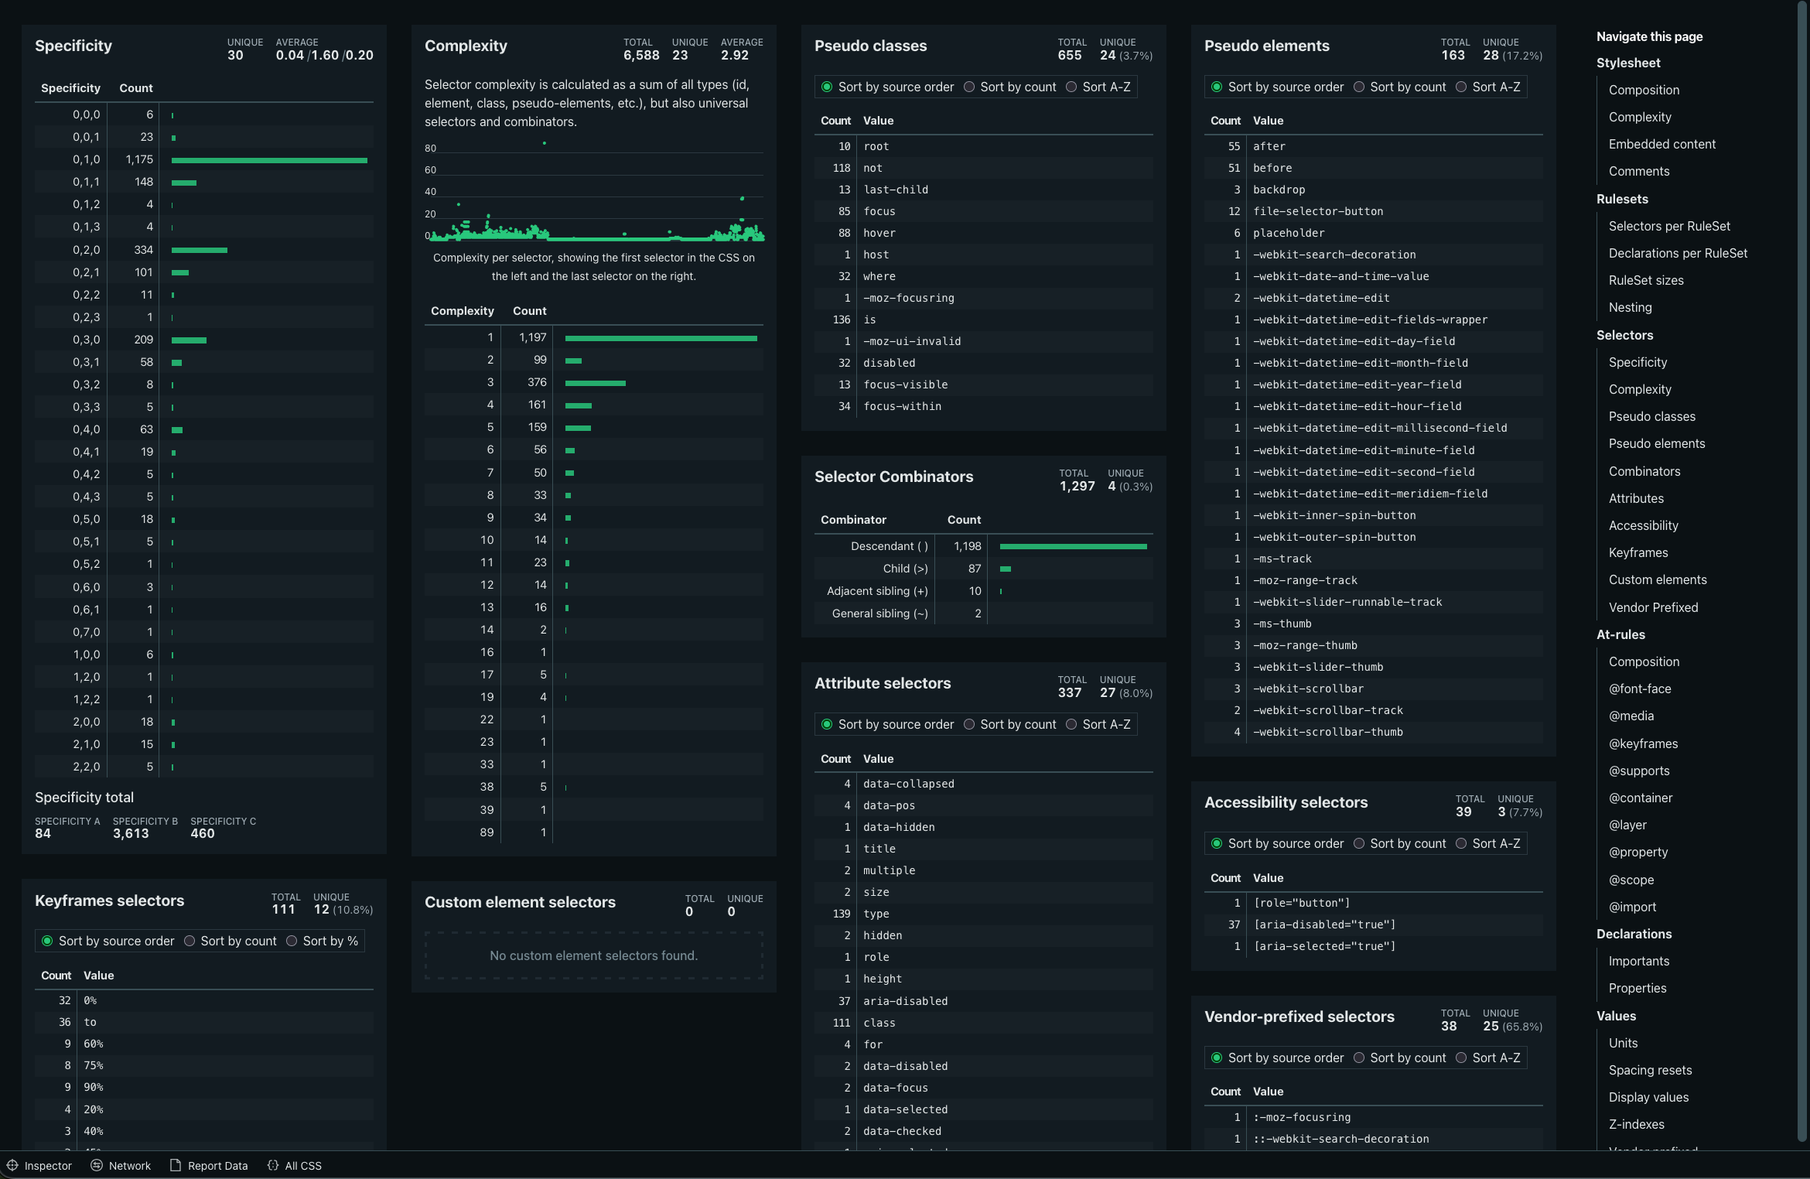Open Properties navigation link

click(x=1638, y=988)
